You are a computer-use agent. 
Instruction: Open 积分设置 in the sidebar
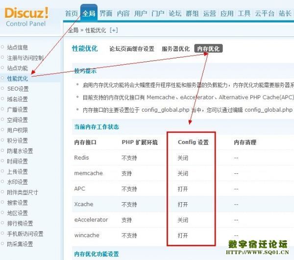click(18, 141)
